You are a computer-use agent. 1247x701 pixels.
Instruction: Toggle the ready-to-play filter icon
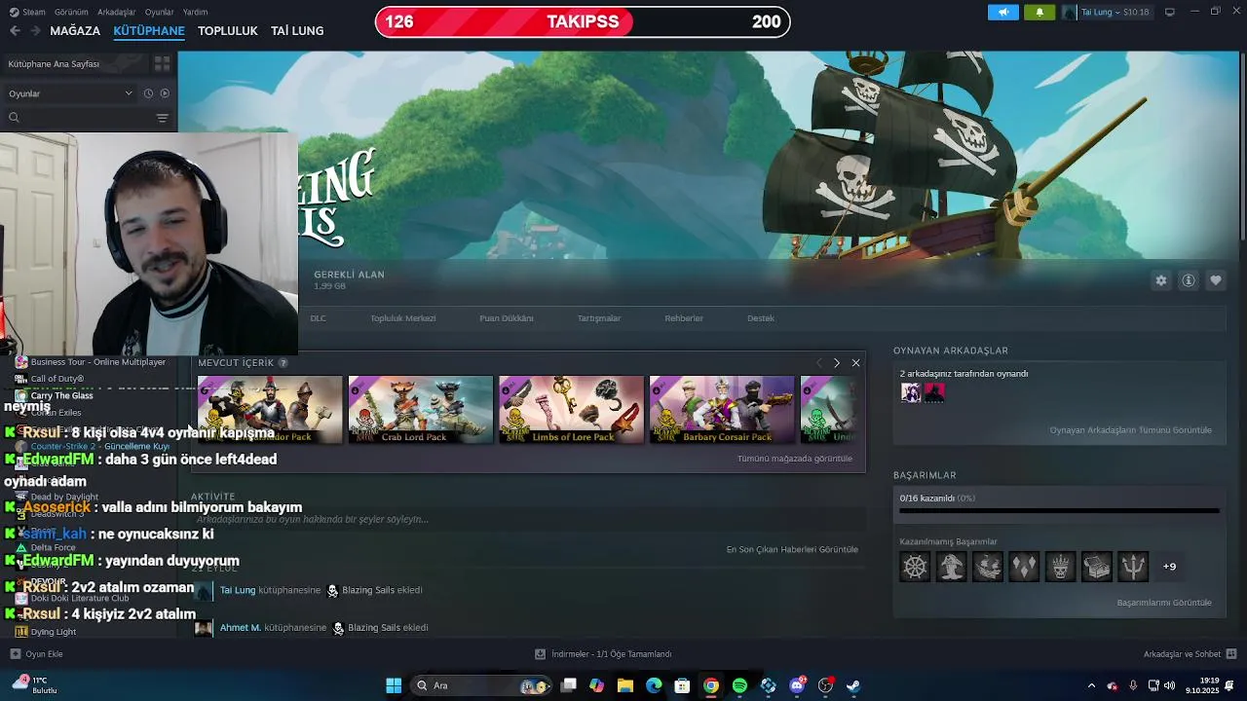(165, 93)
